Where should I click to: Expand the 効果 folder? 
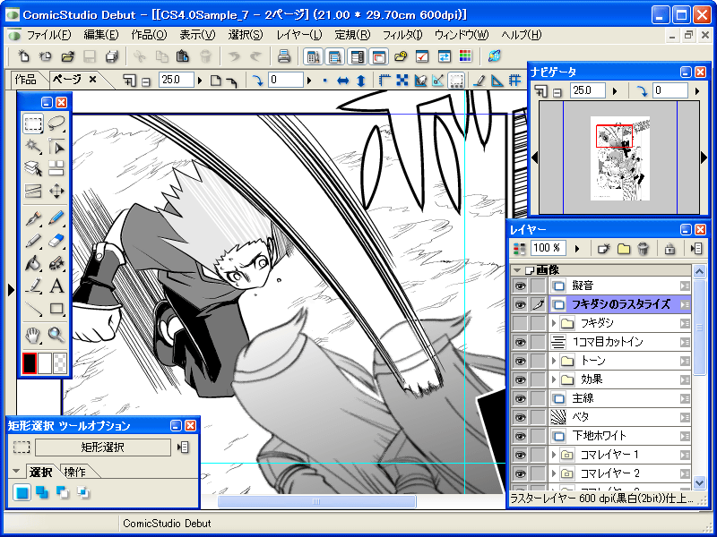tap(554, 379)
